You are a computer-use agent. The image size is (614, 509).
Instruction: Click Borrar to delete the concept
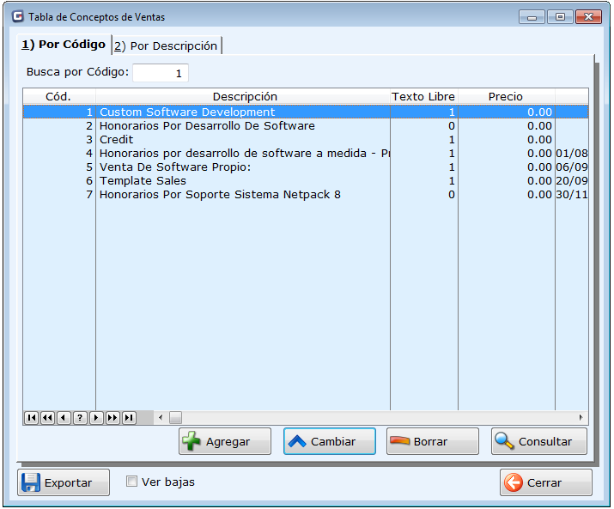tap(433, 441)
